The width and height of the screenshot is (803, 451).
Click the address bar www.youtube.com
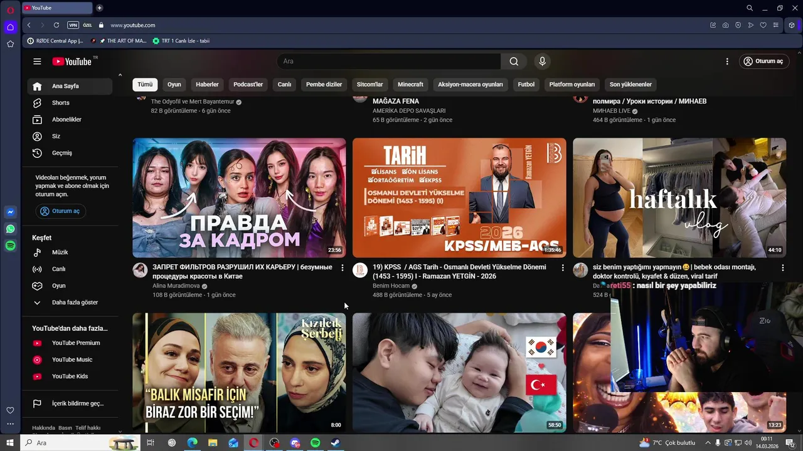133,25
